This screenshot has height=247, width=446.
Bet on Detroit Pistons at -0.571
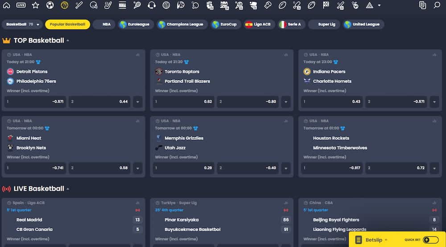click(35, 101)
